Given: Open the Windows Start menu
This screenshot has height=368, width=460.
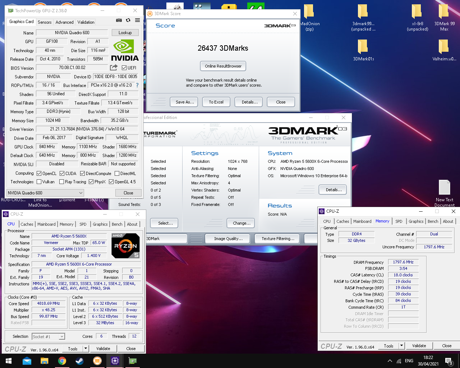Looking at the screenshot, I should coord(9,361).
